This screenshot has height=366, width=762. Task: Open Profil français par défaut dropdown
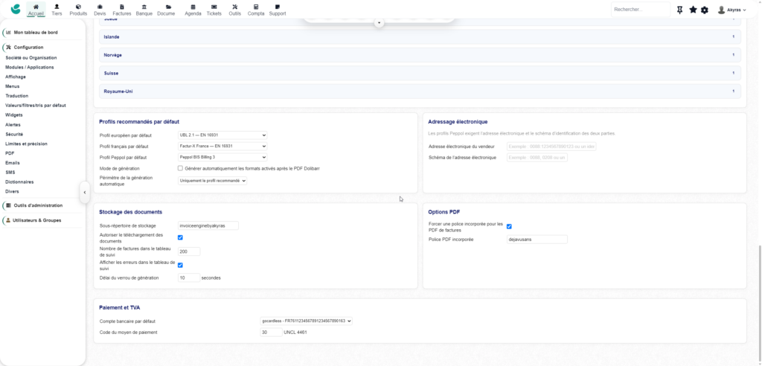point(222,146)
